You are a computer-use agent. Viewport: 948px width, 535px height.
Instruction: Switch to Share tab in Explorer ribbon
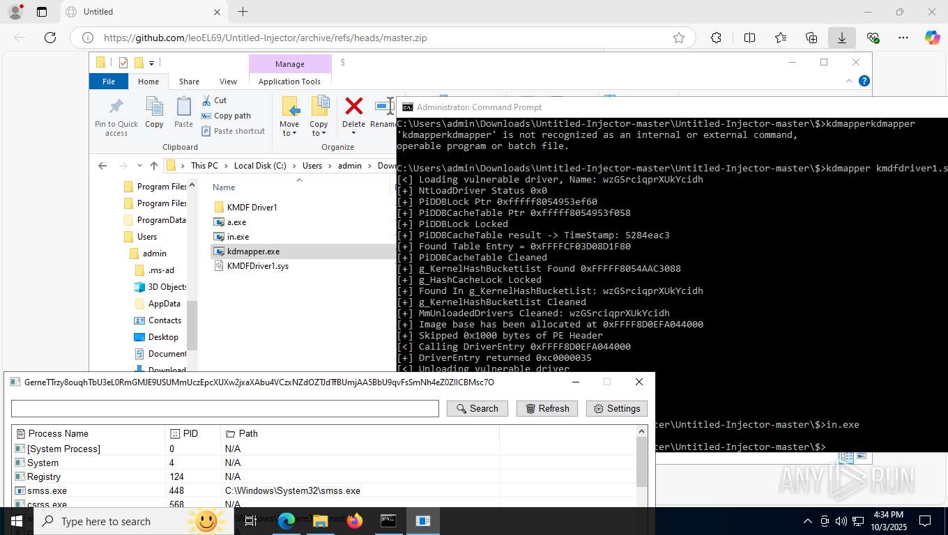click(x=189, y=82)
